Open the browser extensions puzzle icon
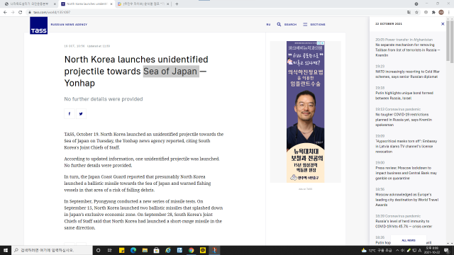This screenshot has width=454, height=255. pyautogui.click(x=433, y=12)
